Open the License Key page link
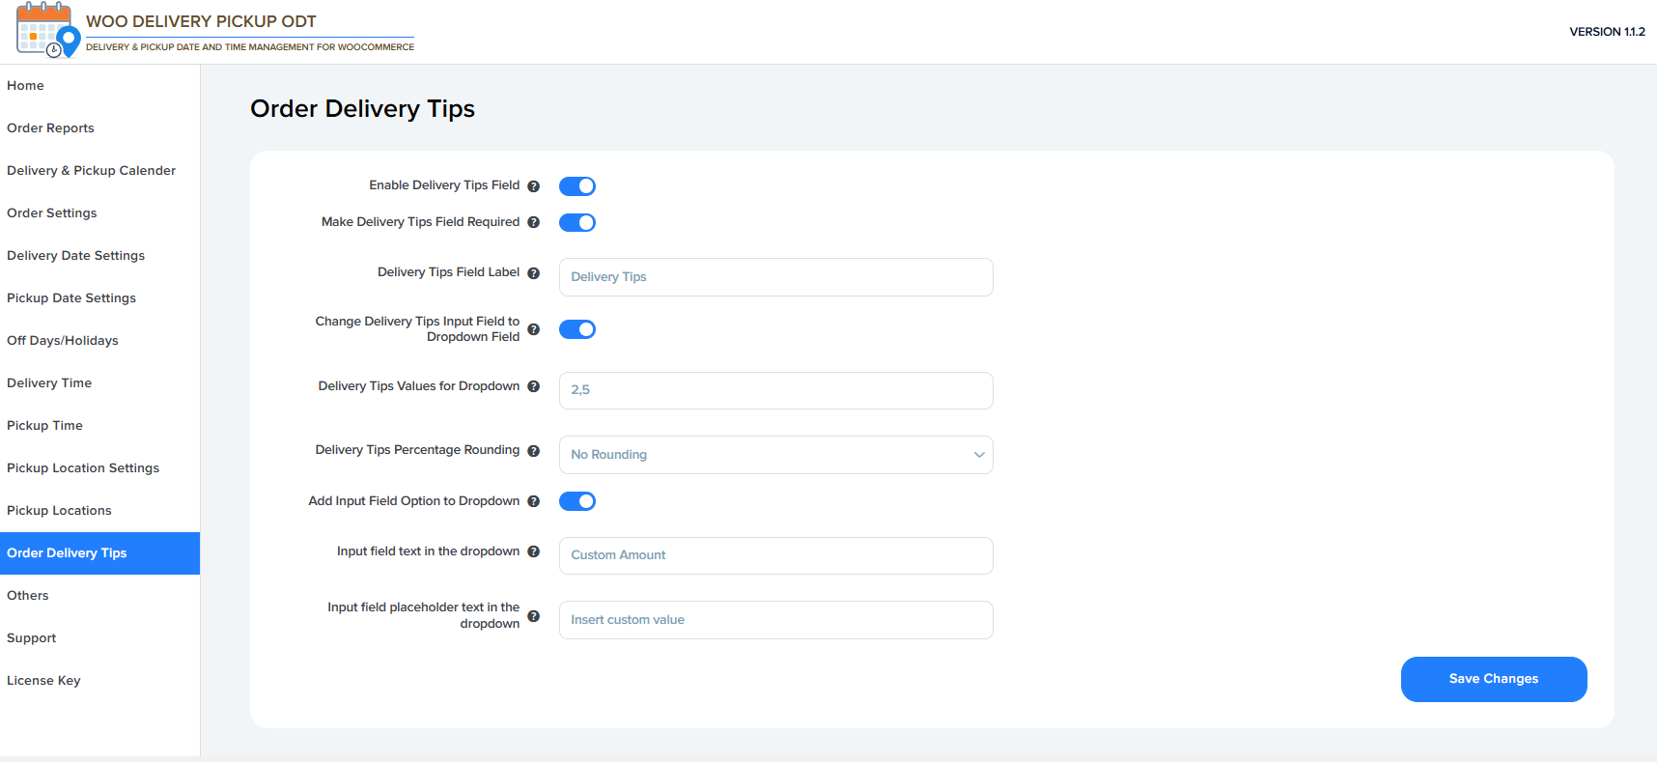Screen dimensions: 1657x762 [x=43, y=681]
